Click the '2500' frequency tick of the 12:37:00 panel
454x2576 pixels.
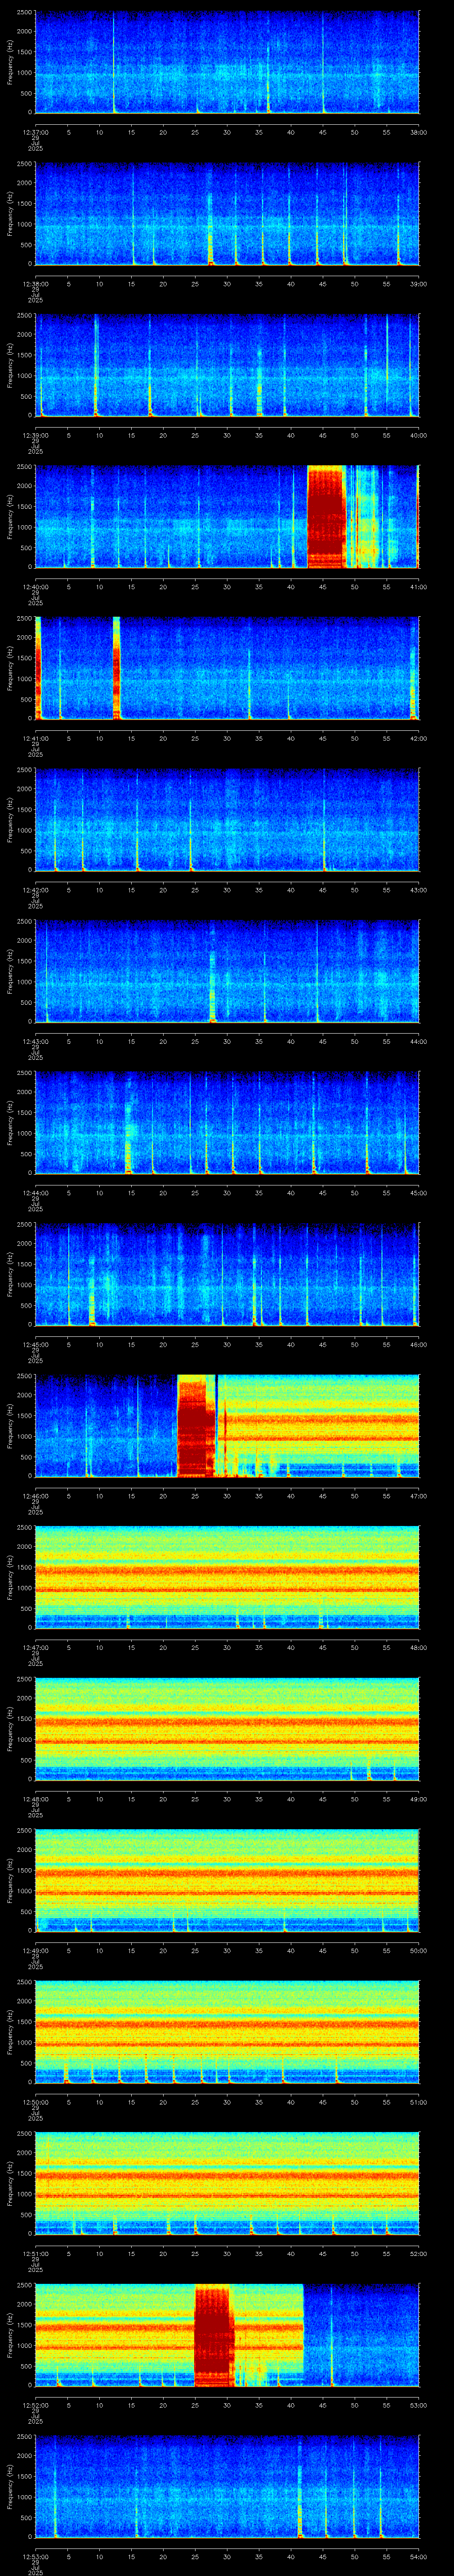click(25, 13)
